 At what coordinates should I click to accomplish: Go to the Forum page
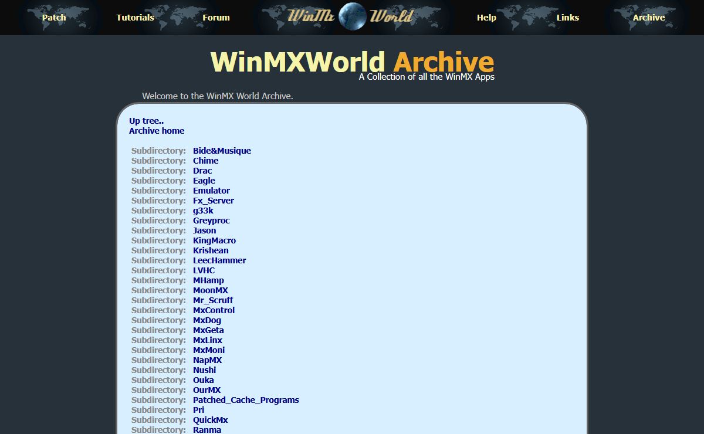pos(216,18)
